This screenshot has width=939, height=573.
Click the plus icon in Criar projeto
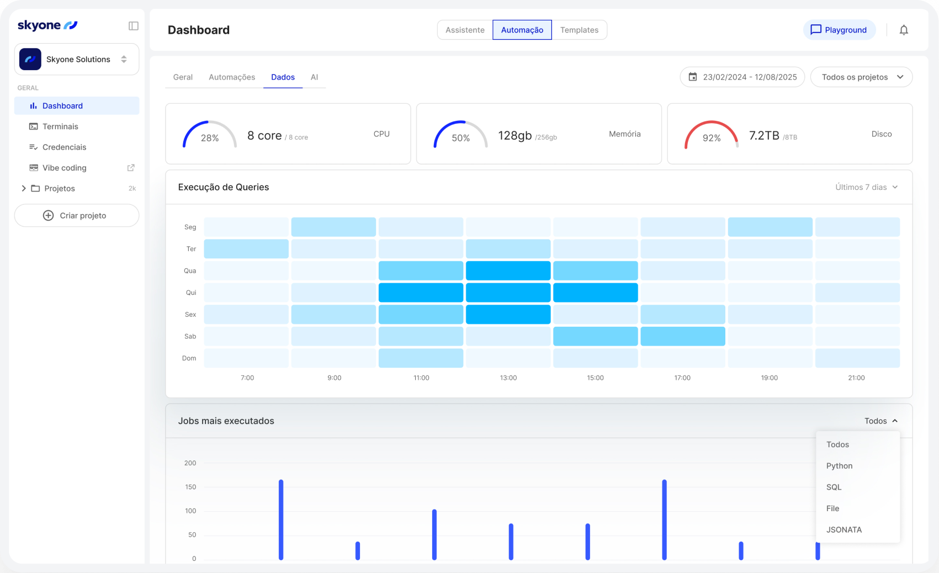pos(49,216)
